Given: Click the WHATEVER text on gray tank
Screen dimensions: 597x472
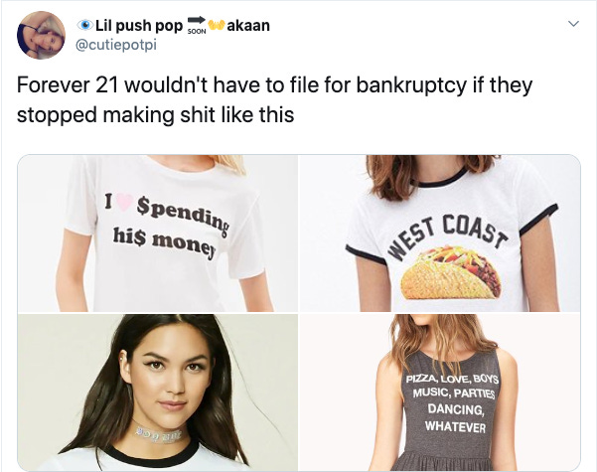Looking at the screenshot, I should (455, 426).
